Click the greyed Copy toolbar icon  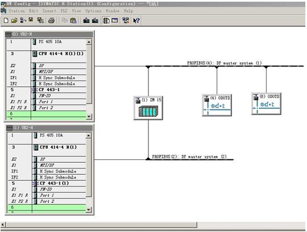tap(64, 20)
